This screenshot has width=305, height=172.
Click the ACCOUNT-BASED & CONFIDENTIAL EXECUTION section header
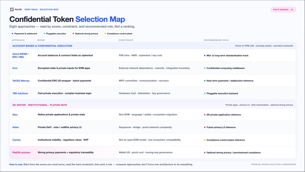click(x=42, y=46)
